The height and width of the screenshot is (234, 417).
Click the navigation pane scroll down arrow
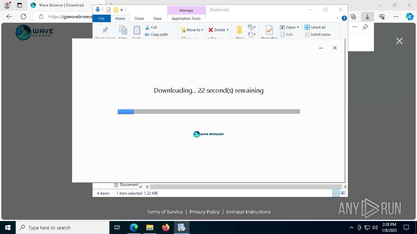(x=140, y=187)
